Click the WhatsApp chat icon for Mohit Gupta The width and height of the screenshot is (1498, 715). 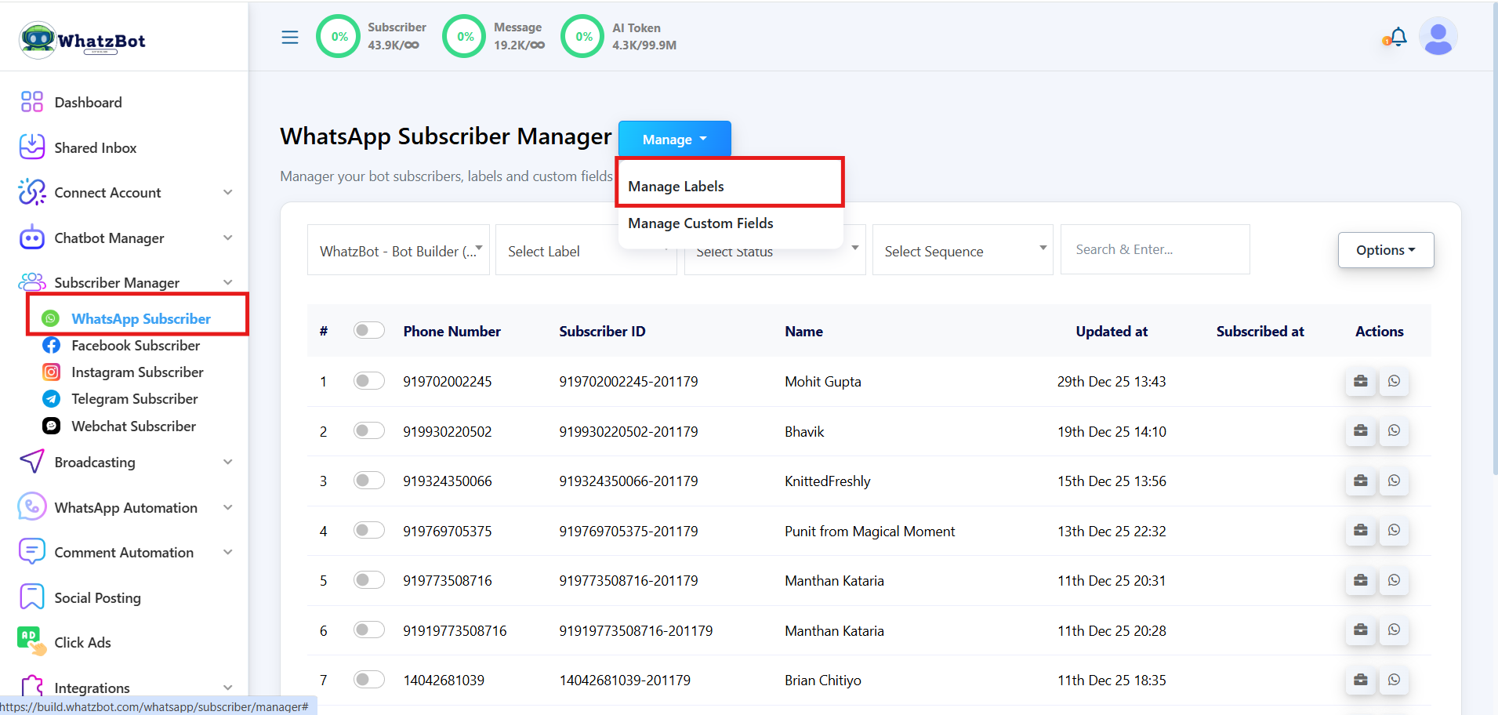(x=1394, y=381)
